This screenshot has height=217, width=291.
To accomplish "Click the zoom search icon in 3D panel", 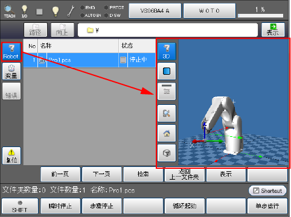I will 167,113.
